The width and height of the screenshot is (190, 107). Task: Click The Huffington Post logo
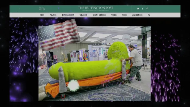click(x=95, y=8)
